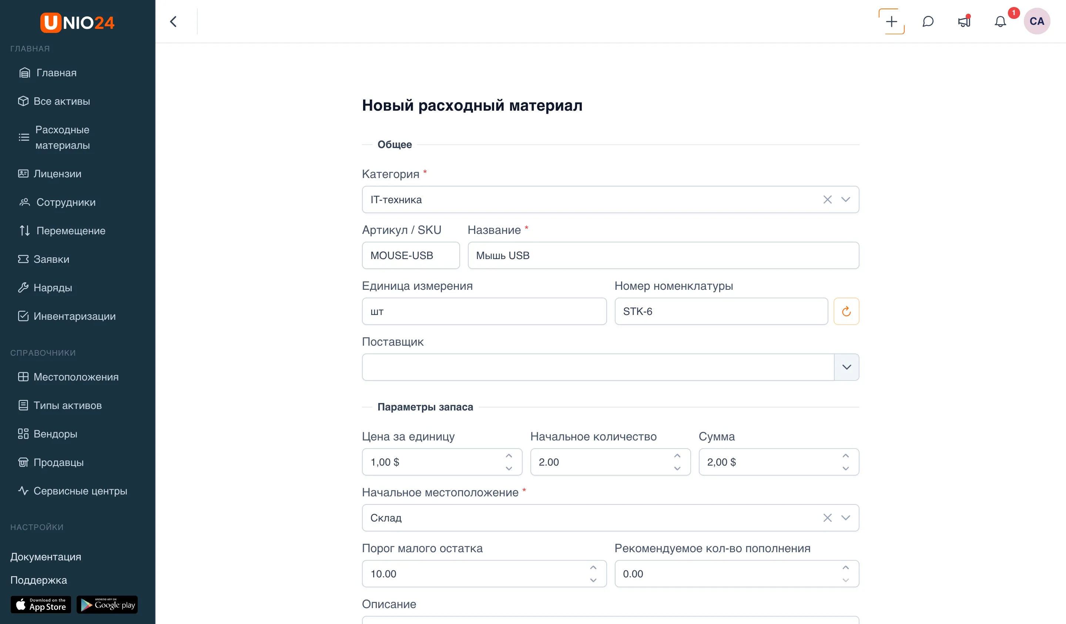Expand the Поставщик dropdown arrow
The height and width of the screenshot is (624, 1066).
coord(847,367)
